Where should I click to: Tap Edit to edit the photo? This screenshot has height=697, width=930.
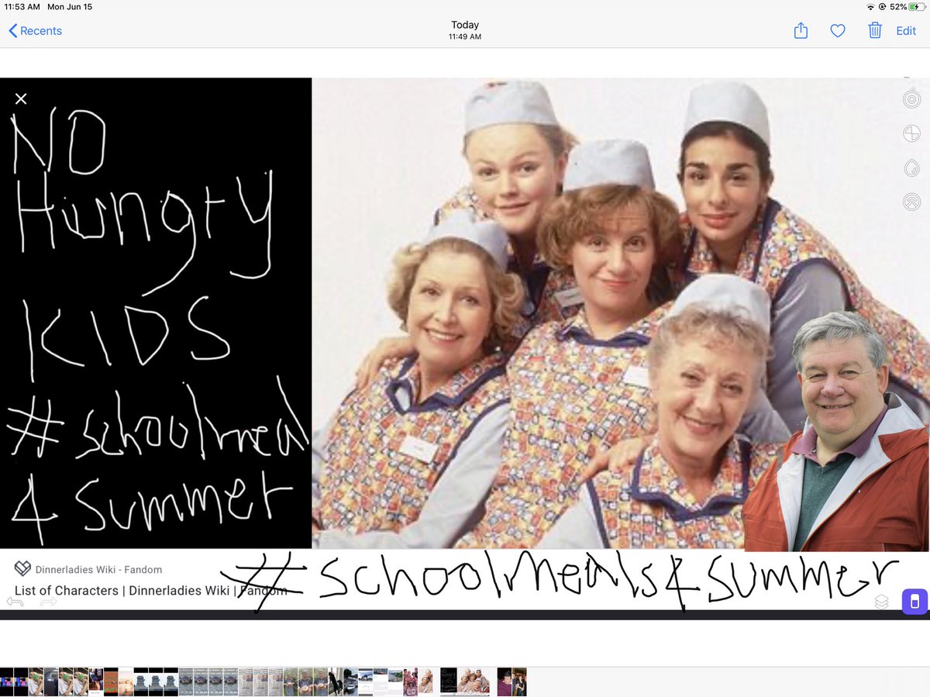(x=906, y=31)
